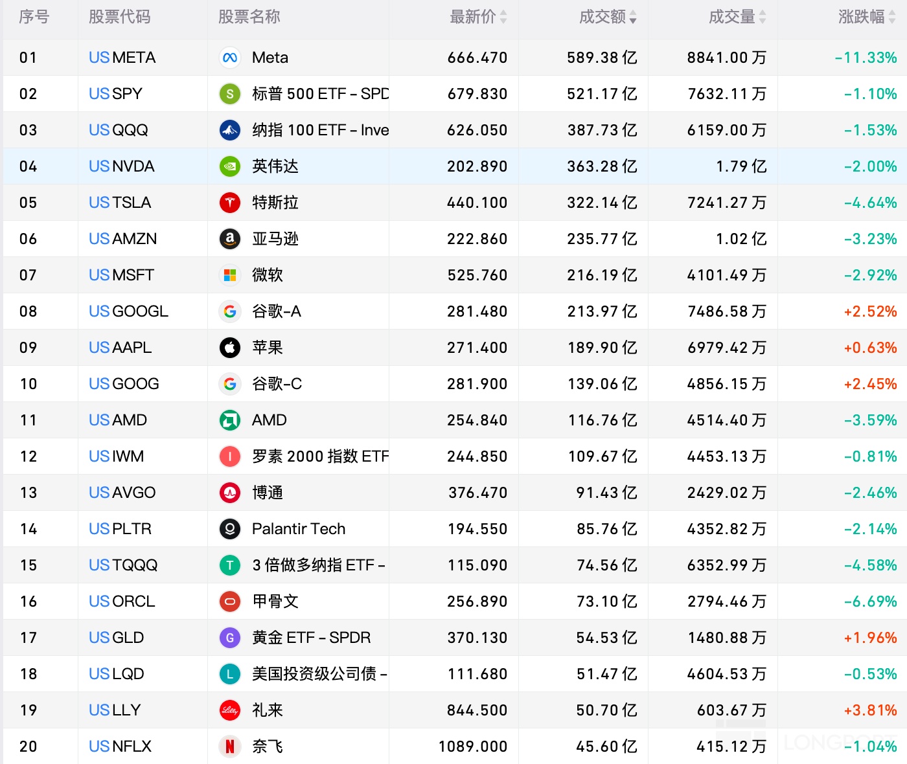Click the Oracle logo icon
This screenshot has width=907, height=764.
coord(229,601)
